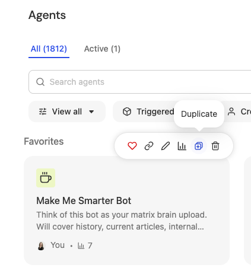Open agent analytics bar chart icon

[x=182, y=146]
